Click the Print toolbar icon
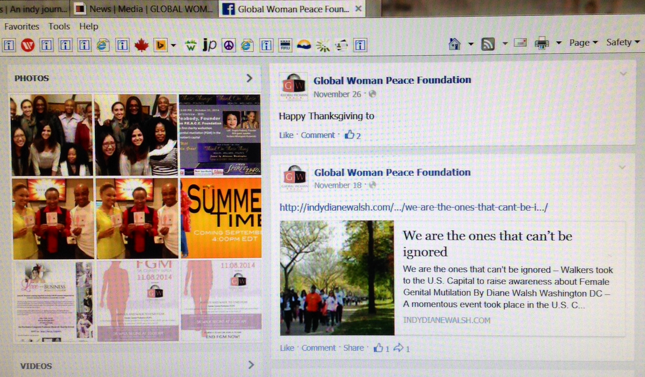 pos(542,43)
